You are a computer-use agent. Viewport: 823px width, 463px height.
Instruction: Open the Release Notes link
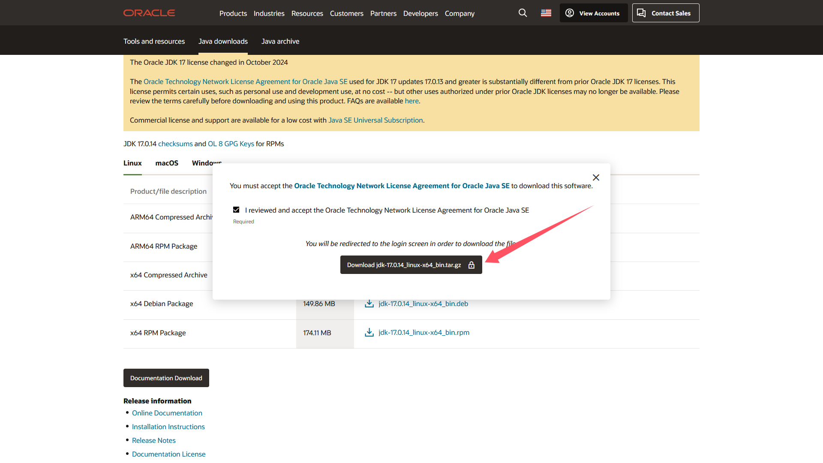(x=154, y=440)
